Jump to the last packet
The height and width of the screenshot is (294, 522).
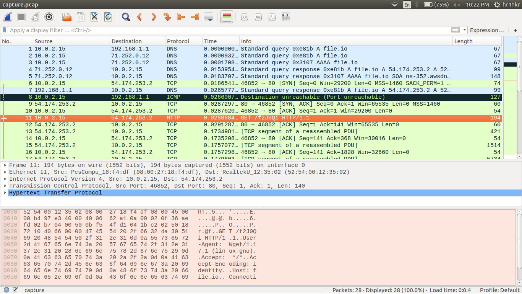pyautogui.click(x=195, y=17)
